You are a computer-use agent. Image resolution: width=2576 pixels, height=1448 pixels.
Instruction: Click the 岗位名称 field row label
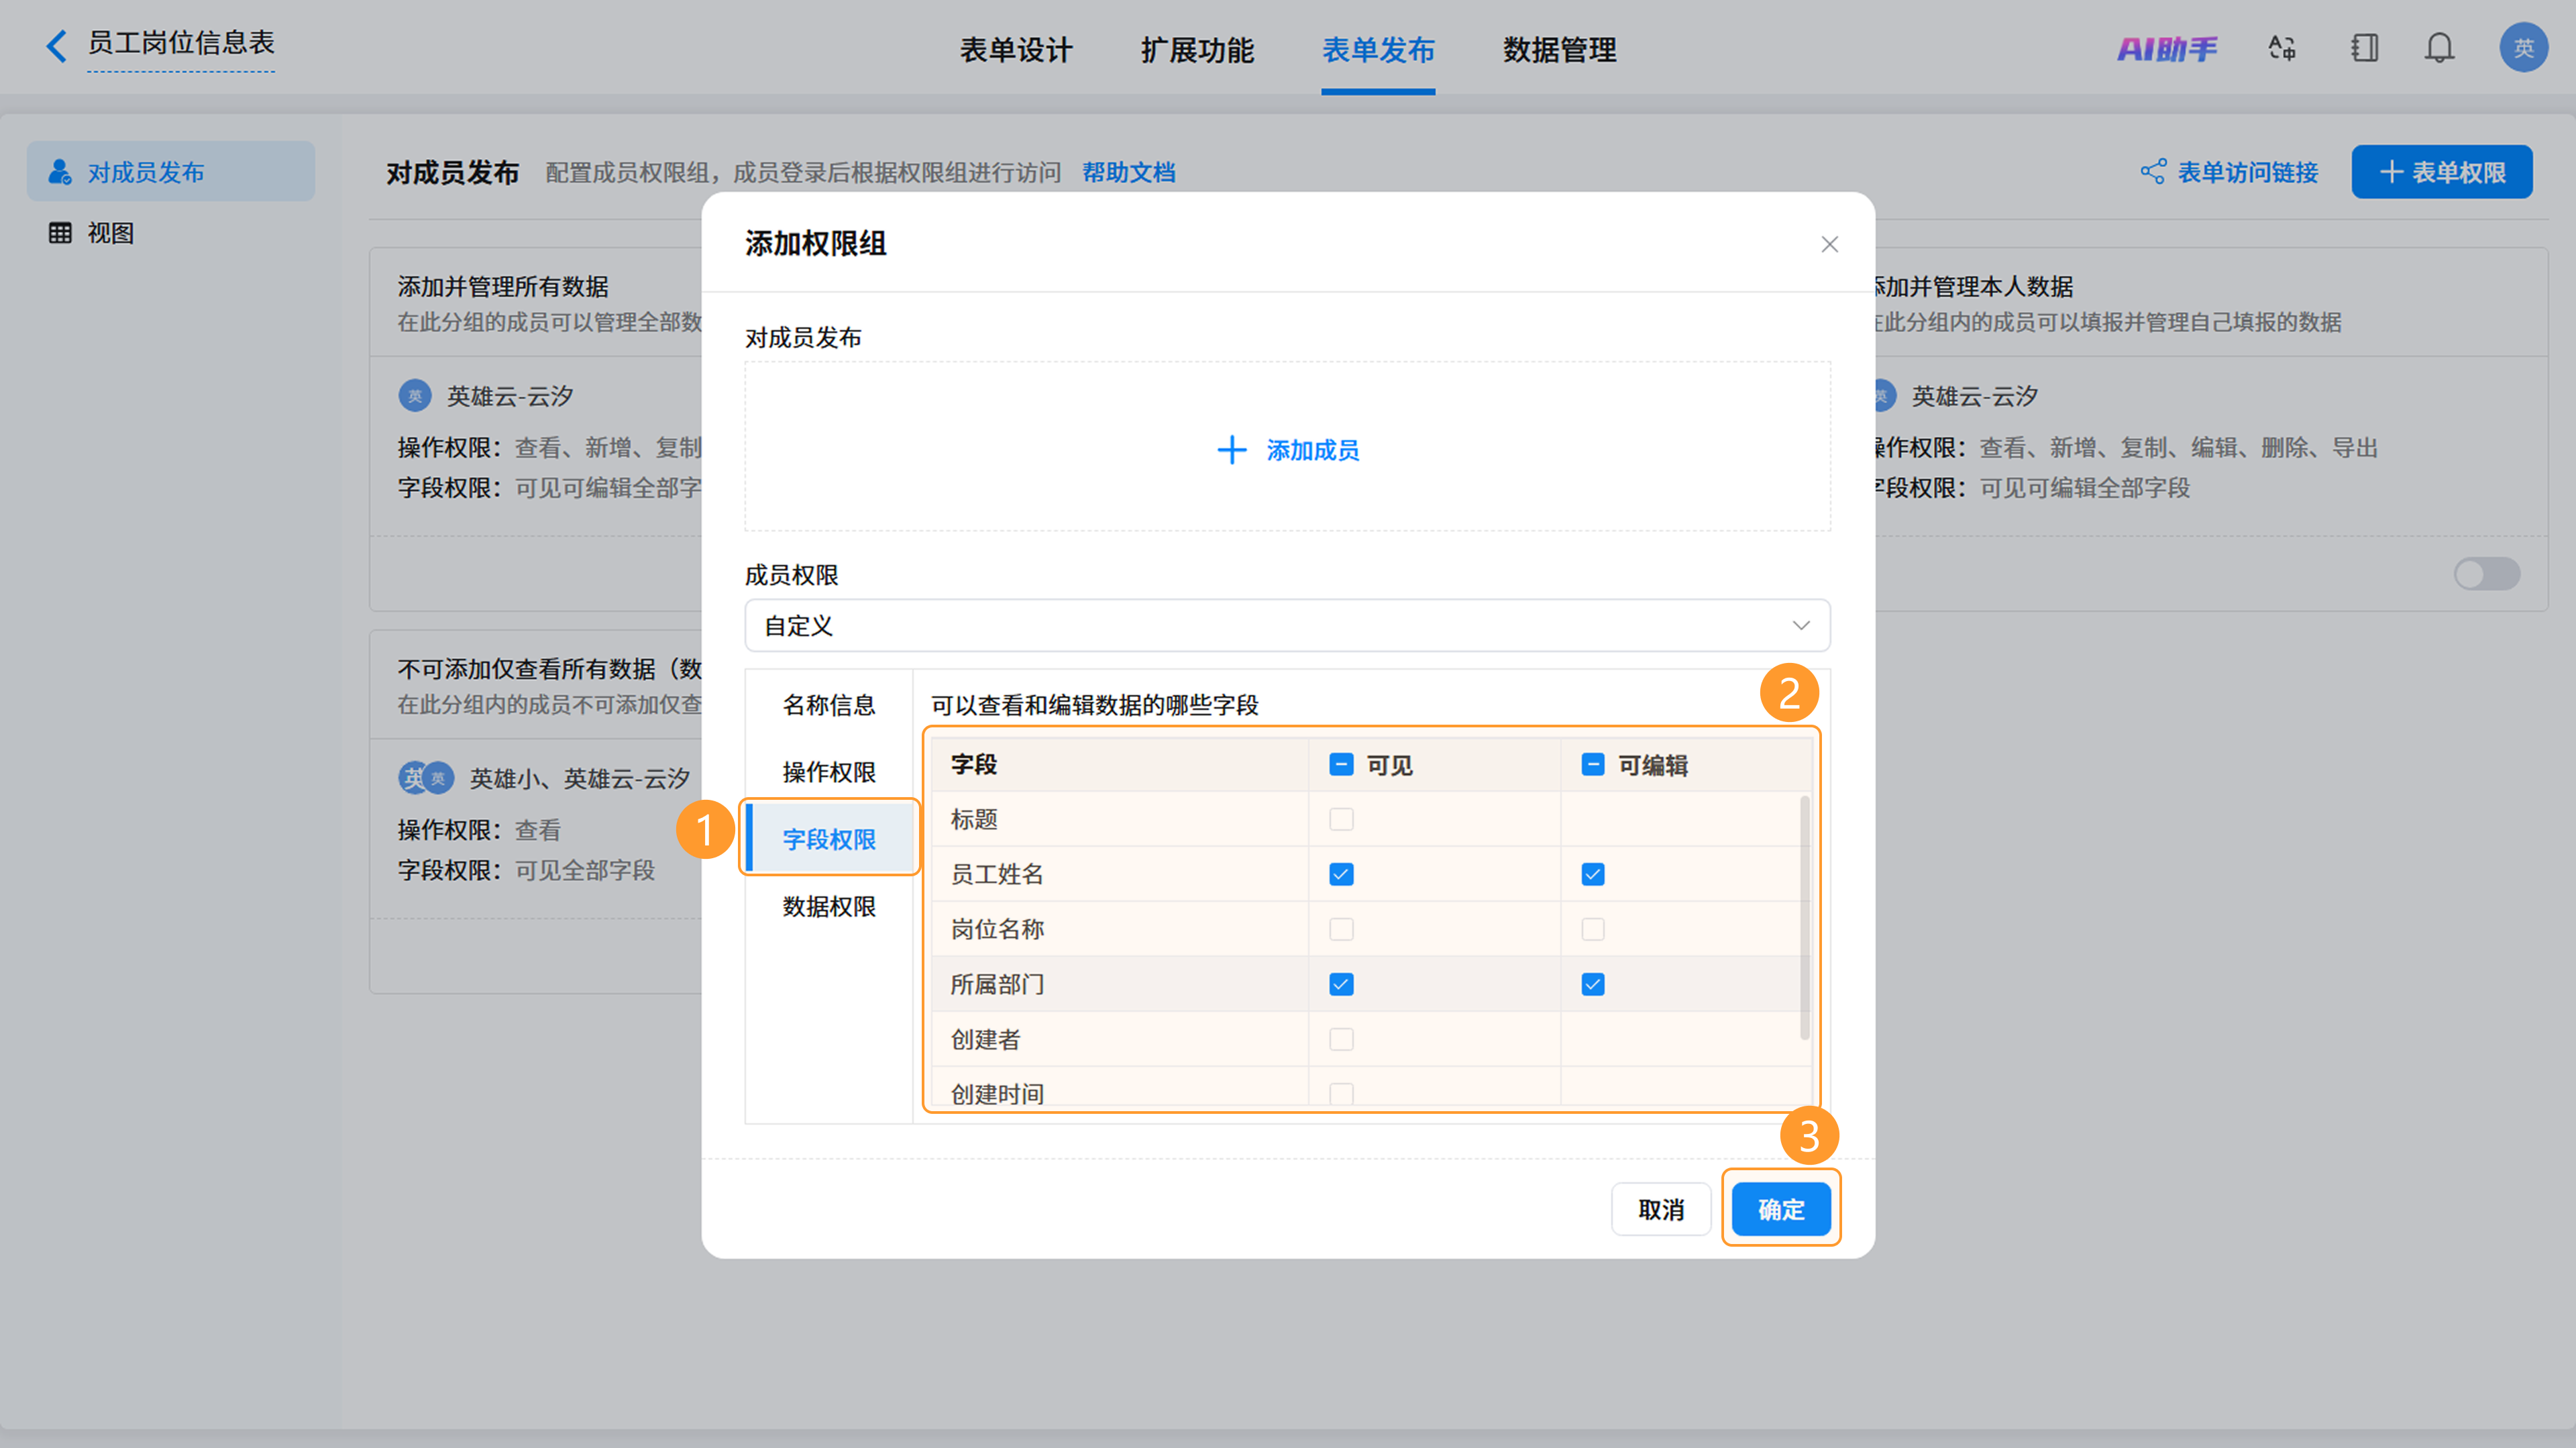click(x=997, y=929)
